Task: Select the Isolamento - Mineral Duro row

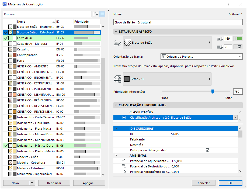Action: point(52,134)
